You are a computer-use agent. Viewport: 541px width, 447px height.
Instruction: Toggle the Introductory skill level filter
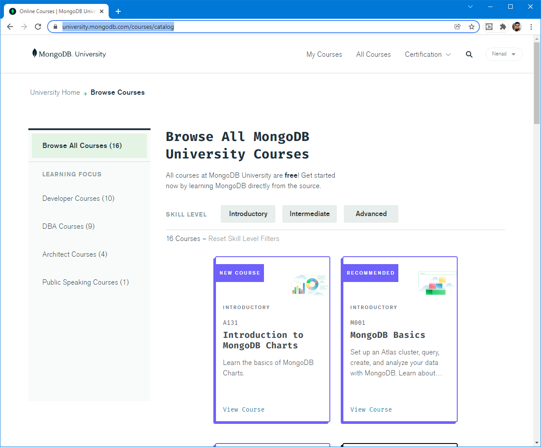pos(248,214)
